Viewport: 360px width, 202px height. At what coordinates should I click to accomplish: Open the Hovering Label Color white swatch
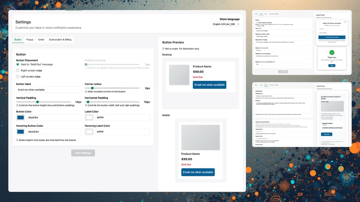pos(89,132)
